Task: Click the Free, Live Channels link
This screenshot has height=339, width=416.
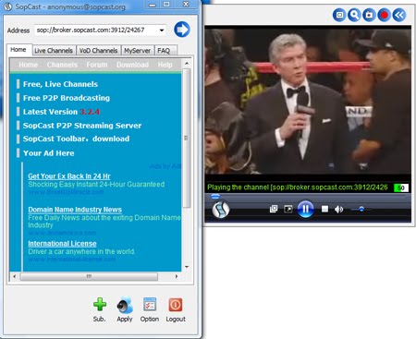Action: pyautogui.click(x=60, y=84)
